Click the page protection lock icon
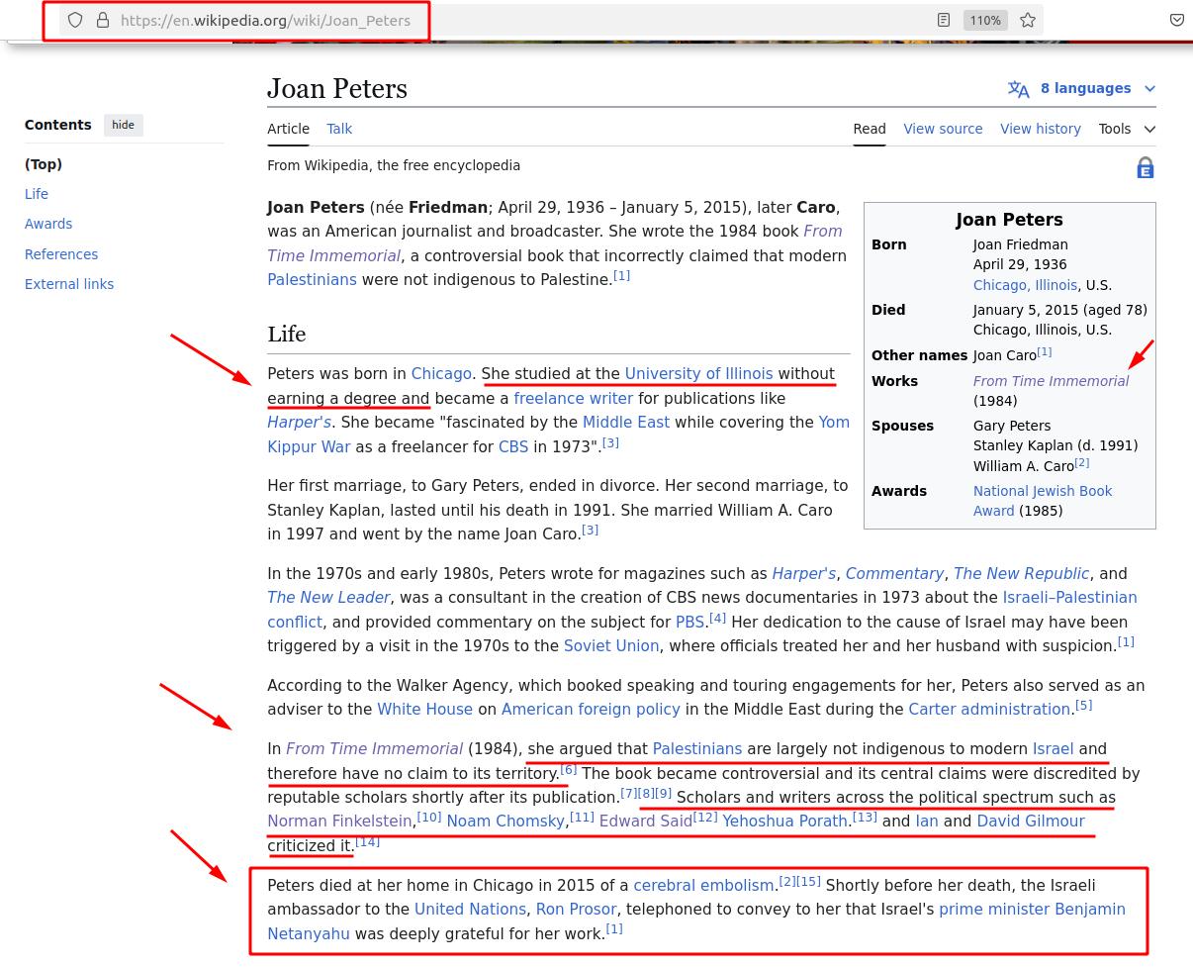Screen dimensions: 1193x968 1145,168
